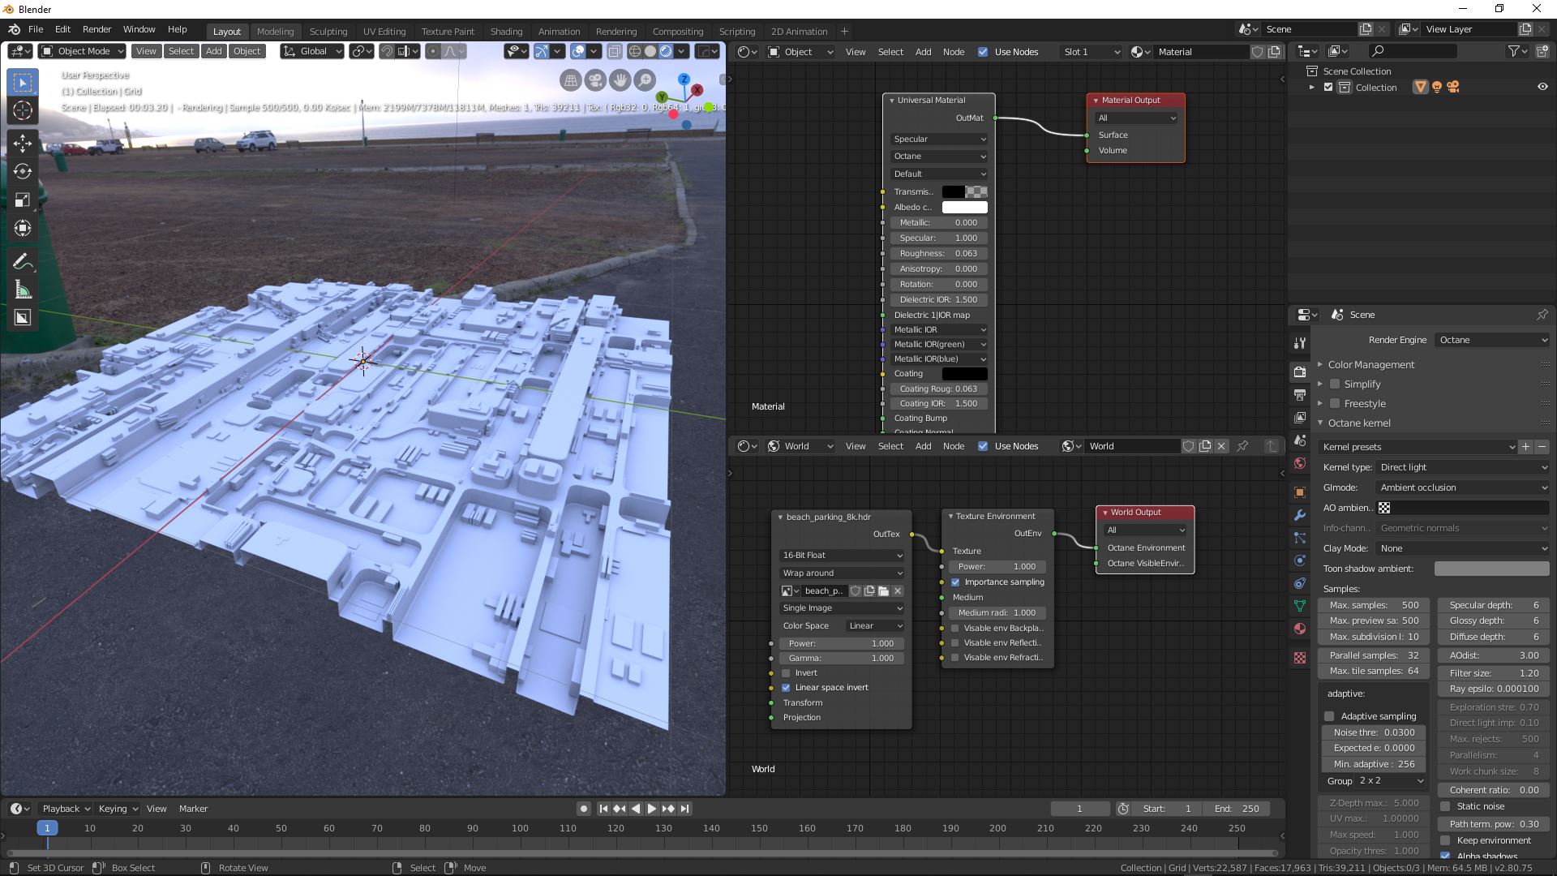
Task: Enable Adaptive sampling checkbox
Action: click(1329, 716)
